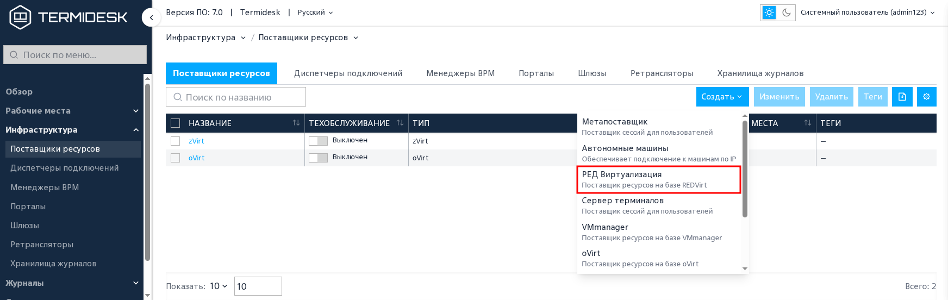Switch to light theme sun icon
The height and width of the screenshot is (300, 948).
pos(769,12)
